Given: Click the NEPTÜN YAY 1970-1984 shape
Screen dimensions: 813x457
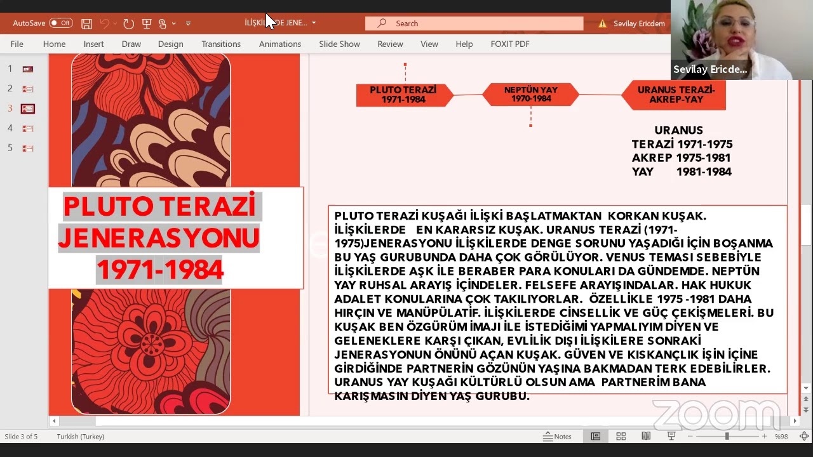Looking at the screenshot, I should pyautogui.click(x=531, y=95).
